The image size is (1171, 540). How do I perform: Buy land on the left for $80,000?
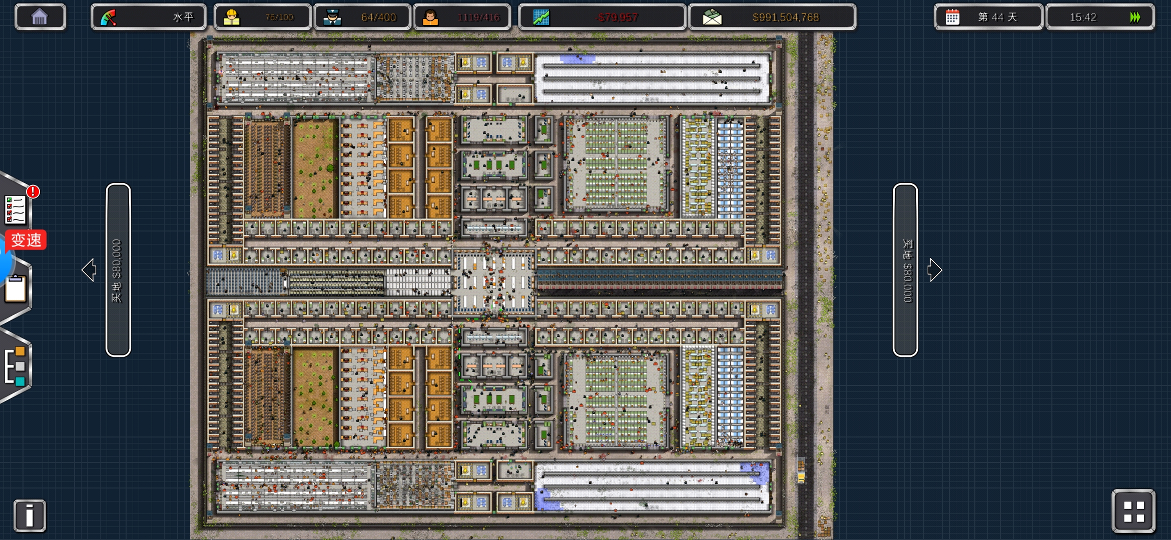tap(118, 270)
